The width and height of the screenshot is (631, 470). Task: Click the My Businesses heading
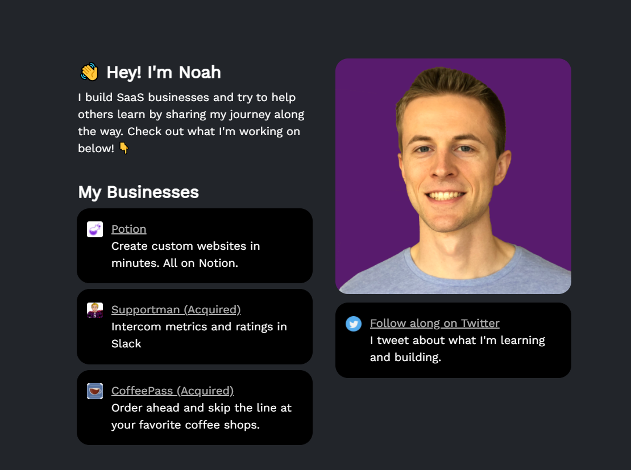tap(139, 192)
